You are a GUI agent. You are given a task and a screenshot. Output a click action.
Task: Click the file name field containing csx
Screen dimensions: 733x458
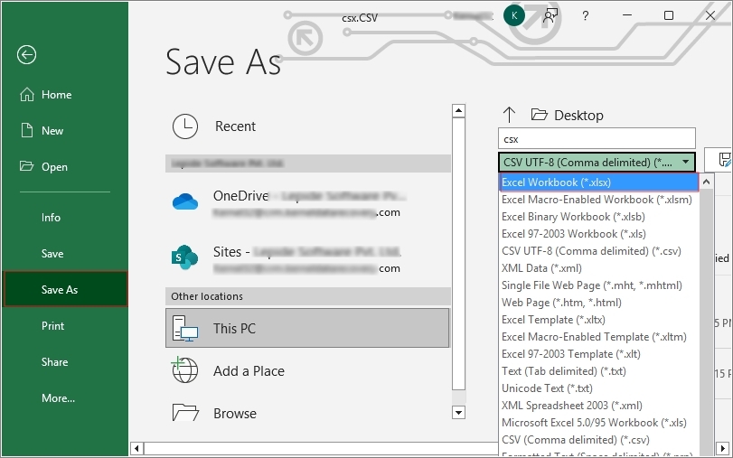597,139
